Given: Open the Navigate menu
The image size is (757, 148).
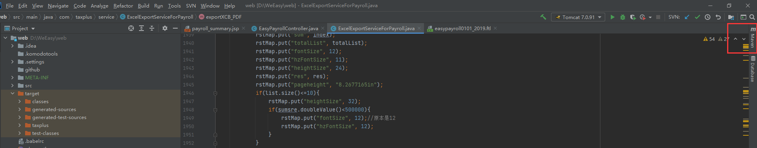Looking at the screenshot, I should tap(58, 6).
